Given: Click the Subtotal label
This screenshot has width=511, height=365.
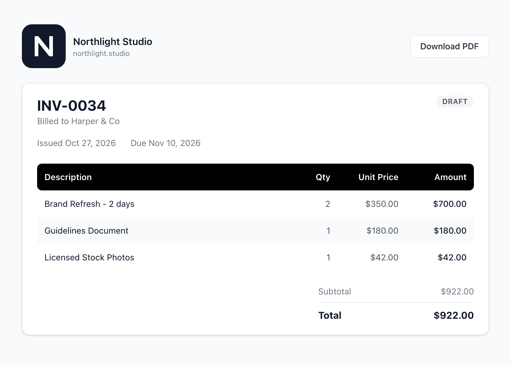Looking at the screenshot, I should (x=335, y=292).
